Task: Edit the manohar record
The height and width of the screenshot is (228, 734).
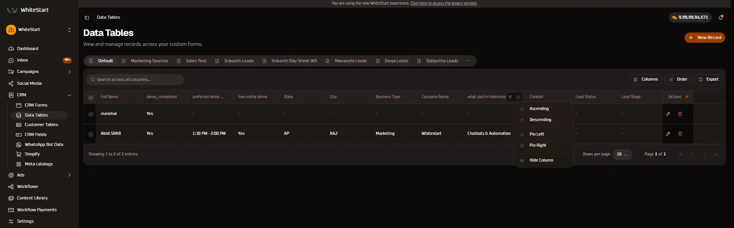Action: (668, 114)
